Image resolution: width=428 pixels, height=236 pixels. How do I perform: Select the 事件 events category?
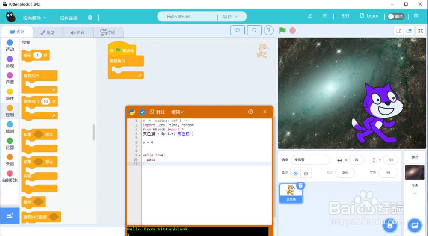tap(10, 94)
